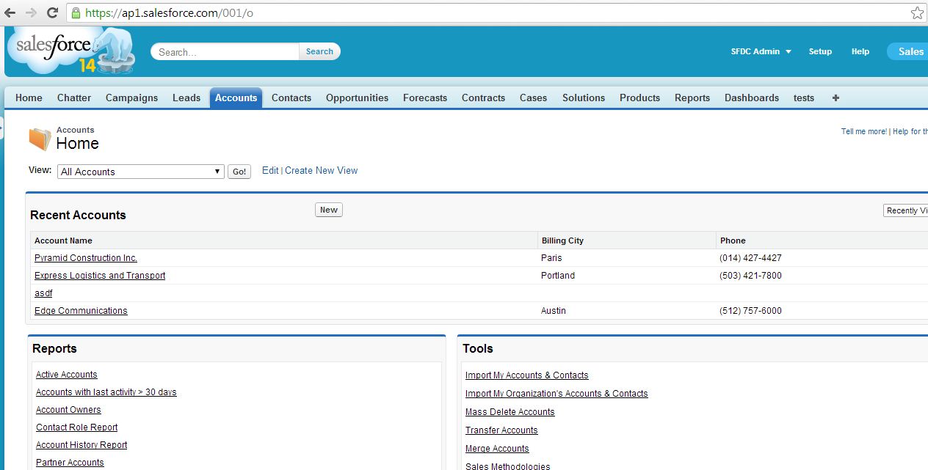The image size is (928, 470).
Task: Click the Salesforce logo
Action: 71,51
